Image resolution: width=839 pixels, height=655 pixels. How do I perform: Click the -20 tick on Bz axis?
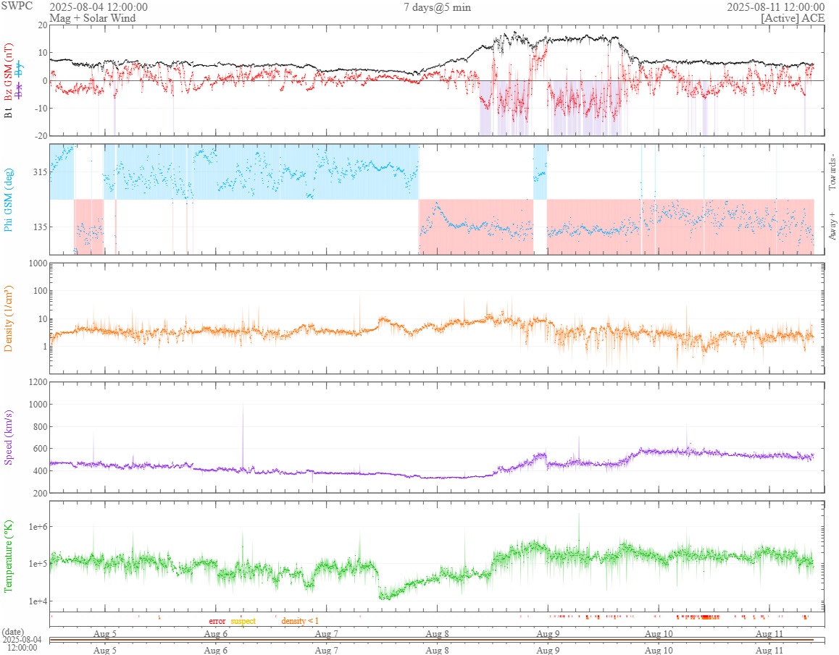[x=41, y=136]
